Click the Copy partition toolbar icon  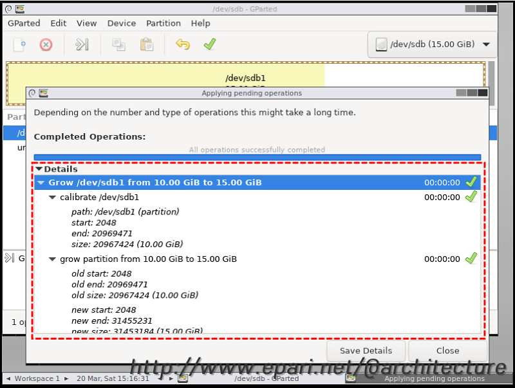118,44
